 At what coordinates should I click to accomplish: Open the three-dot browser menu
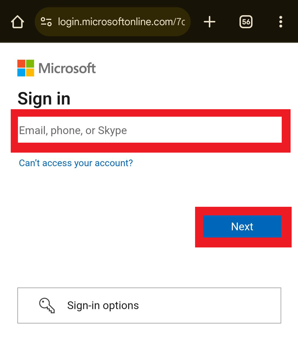pos(280,22)
